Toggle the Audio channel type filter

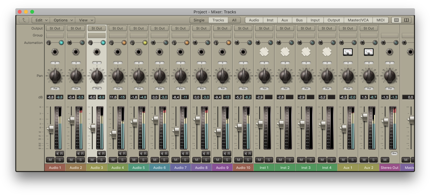coord(254,20)
